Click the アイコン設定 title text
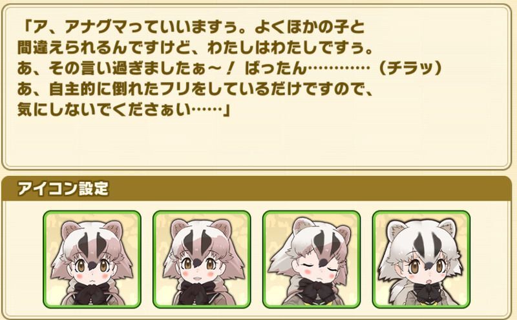517x320 pixels. 63,189
